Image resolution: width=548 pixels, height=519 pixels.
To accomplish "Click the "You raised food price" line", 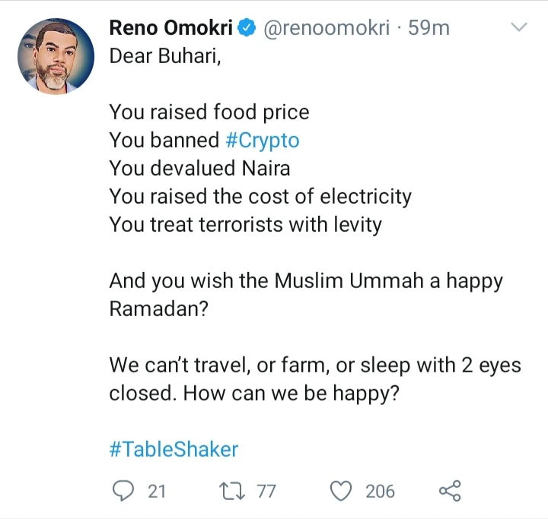I will tap(209, 112).
